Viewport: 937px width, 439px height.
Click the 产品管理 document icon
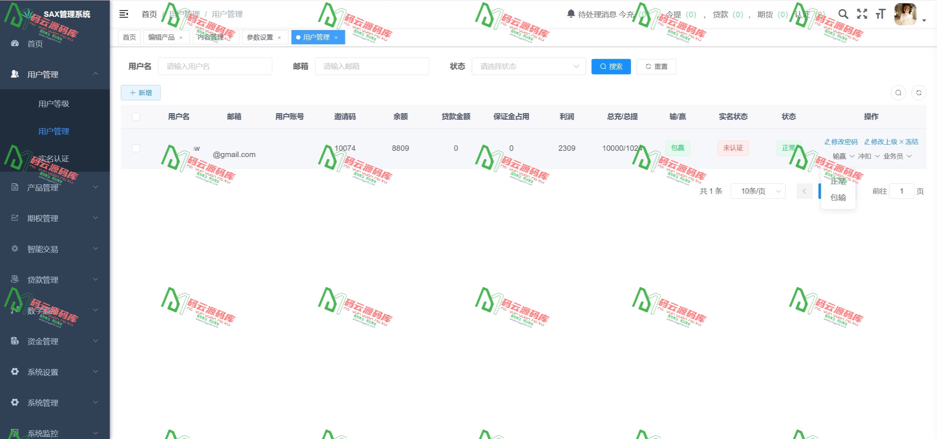point(15,187)
